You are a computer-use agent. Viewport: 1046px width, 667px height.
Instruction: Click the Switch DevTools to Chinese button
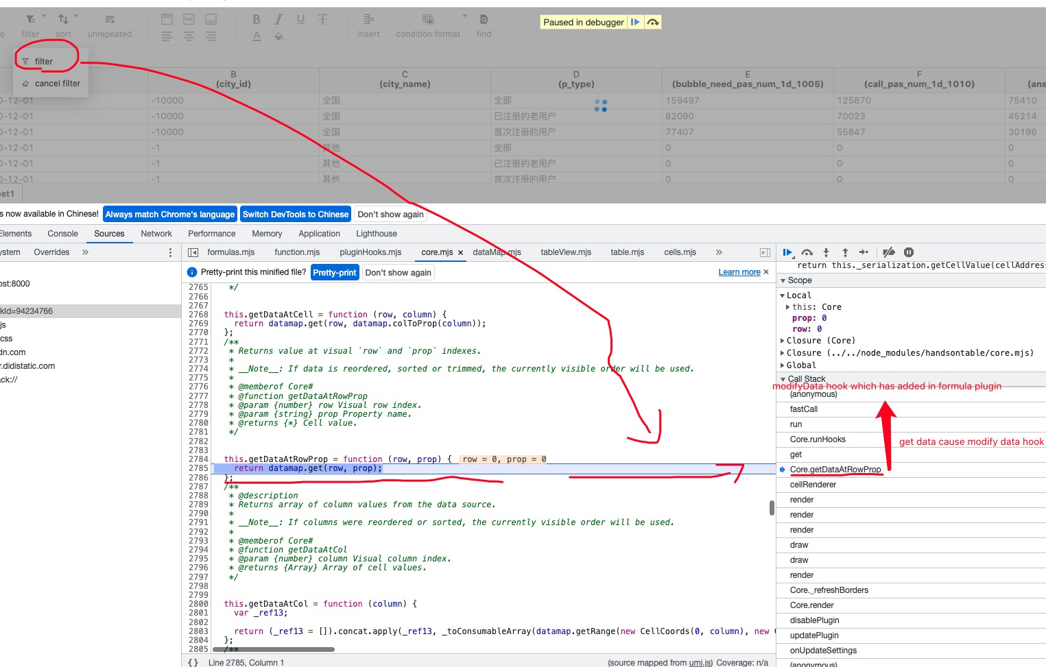(x=295, y=214)
